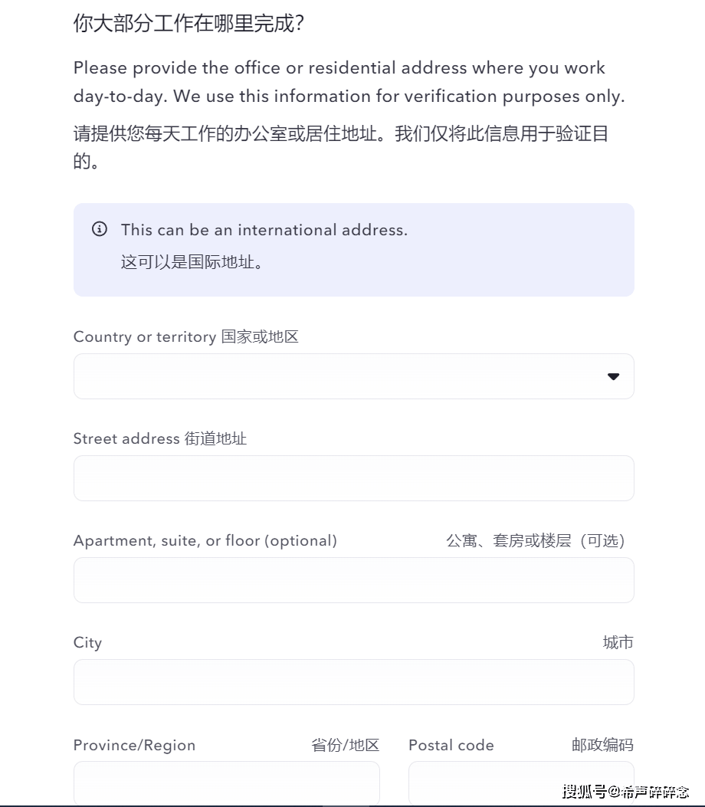Viewport: 705px width, 807px height.
Task: Click the English "City" field label
Action: coord(87,642)
